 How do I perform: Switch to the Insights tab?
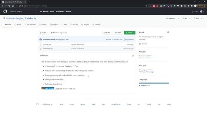(x=85, y=24)
